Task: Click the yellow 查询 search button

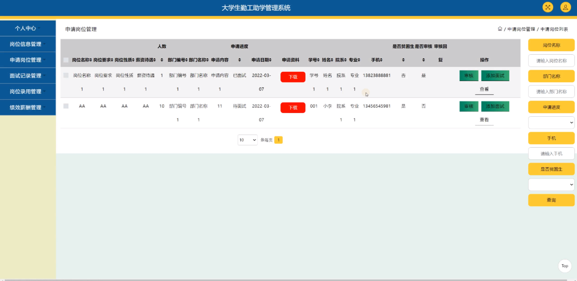Action: [x=551, y=200]
